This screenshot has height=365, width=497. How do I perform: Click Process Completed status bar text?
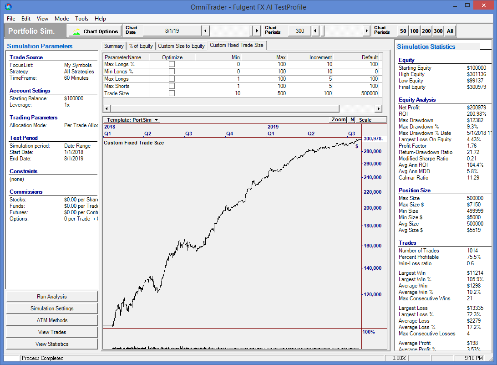pos(43,358)
